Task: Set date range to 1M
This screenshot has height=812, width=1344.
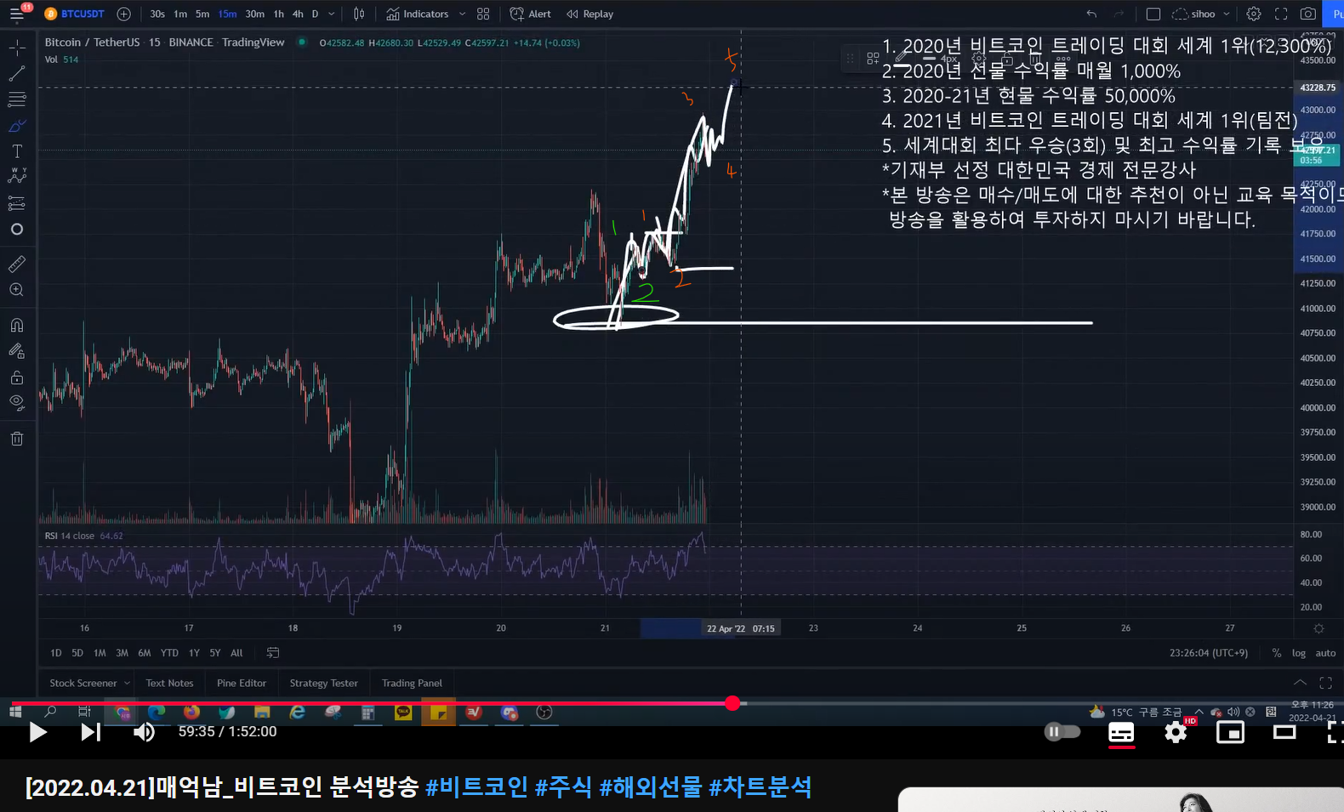Action: pos(100,653)
